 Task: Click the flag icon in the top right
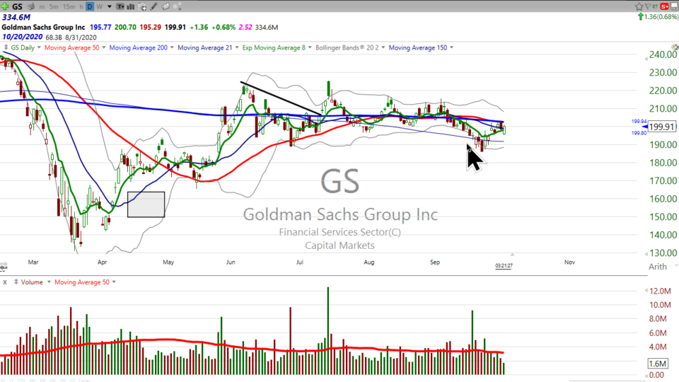[647, 6]
